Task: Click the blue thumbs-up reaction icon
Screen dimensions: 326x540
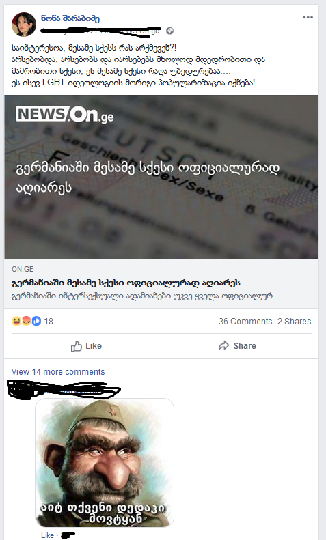Action: coord(36,321)
